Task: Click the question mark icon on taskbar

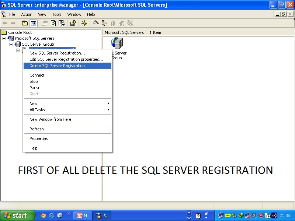Action: [x=198, y=215]
